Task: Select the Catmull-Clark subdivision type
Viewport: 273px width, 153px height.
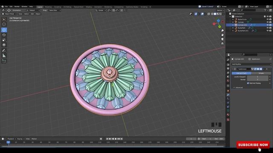Action: tap(241, 73)
